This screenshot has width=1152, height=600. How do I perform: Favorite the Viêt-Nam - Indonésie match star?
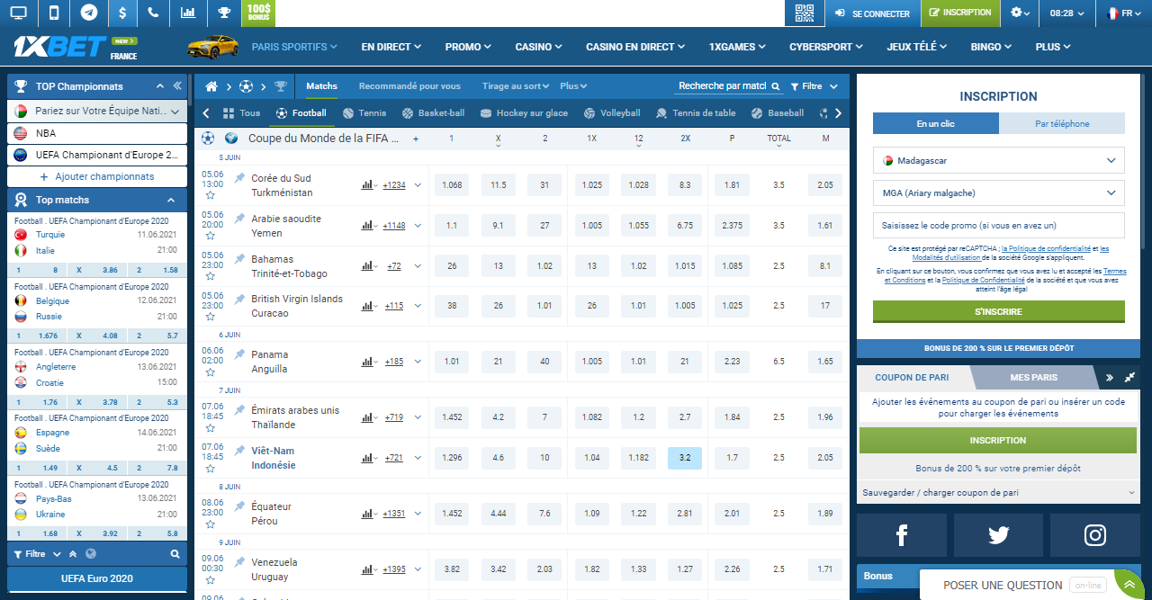[x=210, y=468]
